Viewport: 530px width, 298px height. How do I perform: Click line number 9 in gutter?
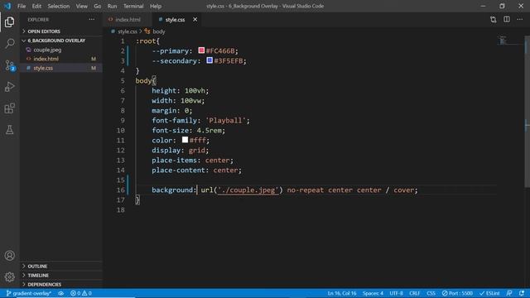pyautogui.click(x=123, y=120)
